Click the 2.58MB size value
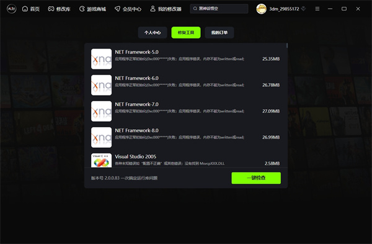 tap(272, 163)
